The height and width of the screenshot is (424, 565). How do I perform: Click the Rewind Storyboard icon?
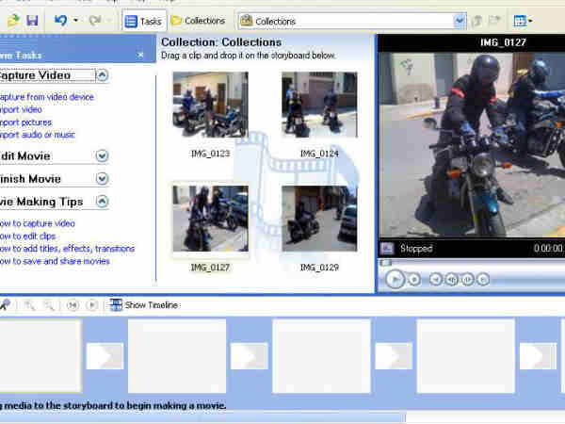[73, 305]
